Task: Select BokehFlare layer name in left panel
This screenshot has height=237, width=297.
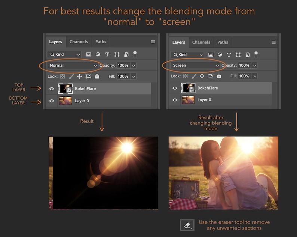Action: [x=85, y=88]
